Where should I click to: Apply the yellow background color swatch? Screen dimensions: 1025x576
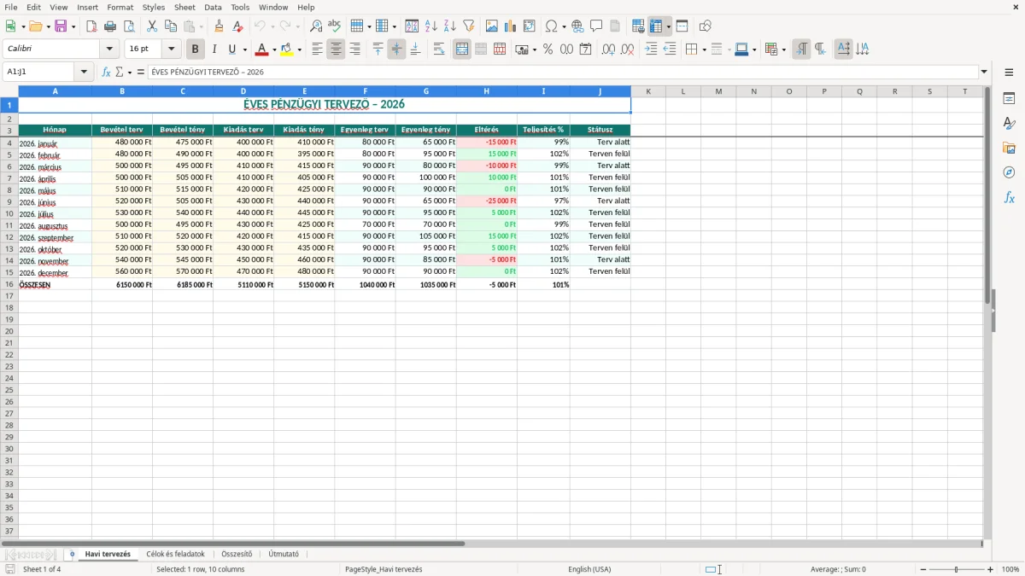[287, 49]
